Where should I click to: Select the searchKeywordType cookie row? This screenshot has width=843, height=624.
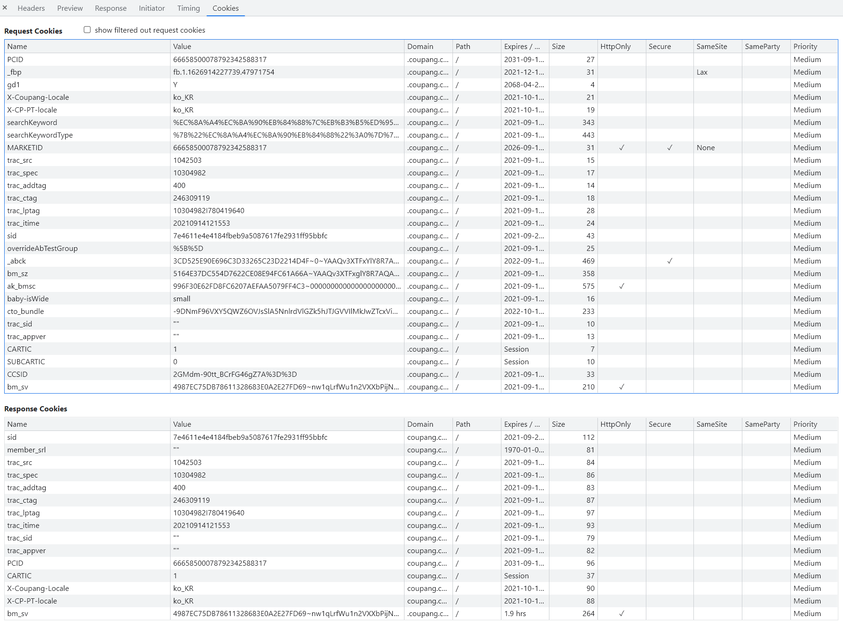(x=421, y=135)
